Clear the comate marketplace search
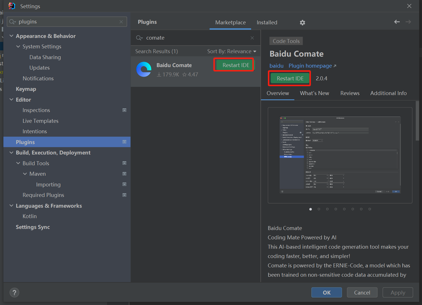The width and height of the screenshot is (422, 305). coord(252,38)
